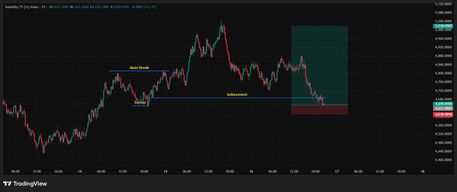
Task: Click the 4,480.0000 price axis label
Action: [443, 143]
